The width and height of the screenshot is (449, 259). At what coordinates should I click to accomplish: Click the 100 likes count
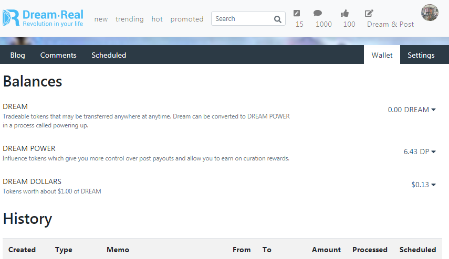pyautogui.click(x=349, y=24)
